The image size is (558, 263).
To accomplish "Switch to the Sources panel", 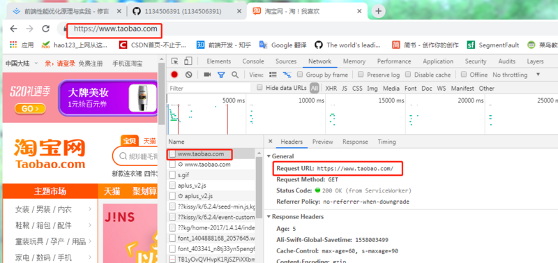I will (286, 61).
